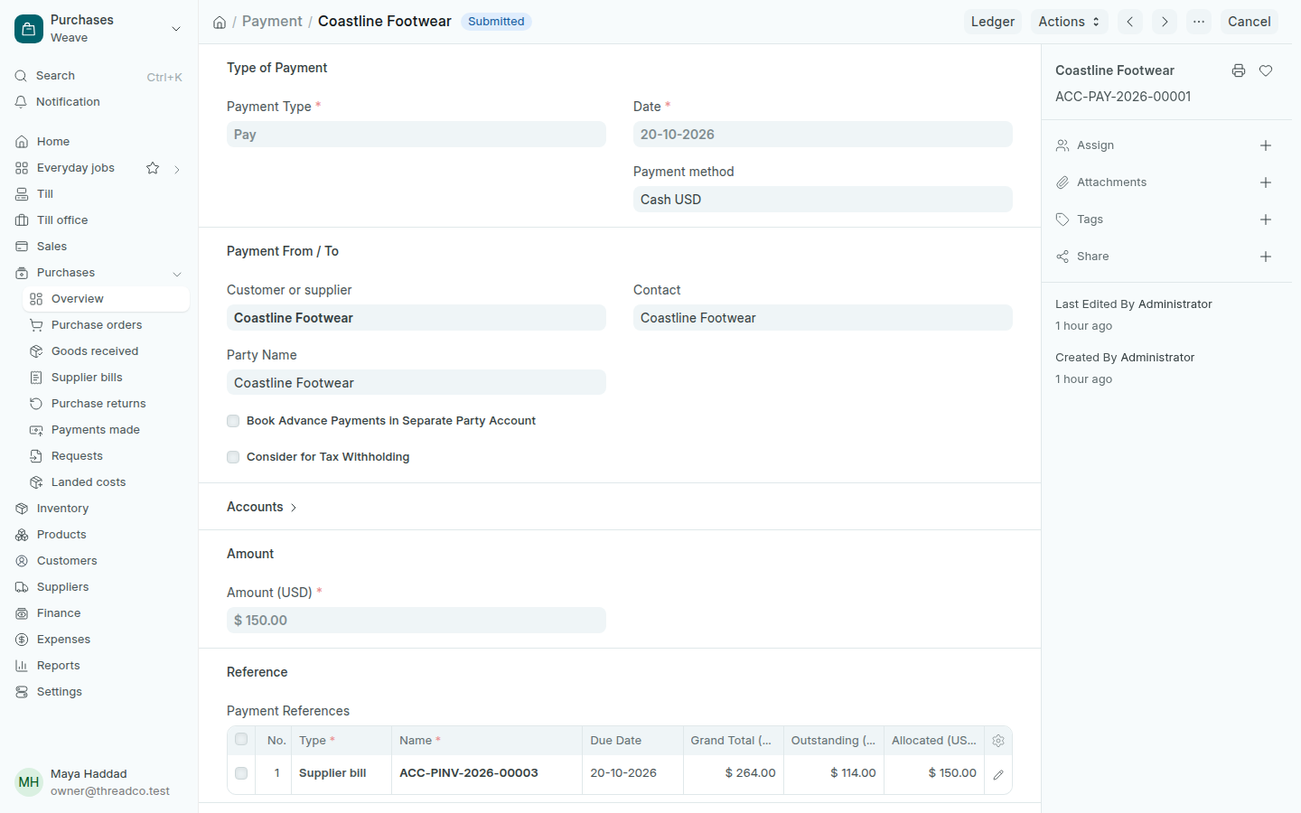This screenshot has width=1301, height=813.
Task: Open the Payment breadcrumb link
Action: pyautogui.click(x=272, y=22)
